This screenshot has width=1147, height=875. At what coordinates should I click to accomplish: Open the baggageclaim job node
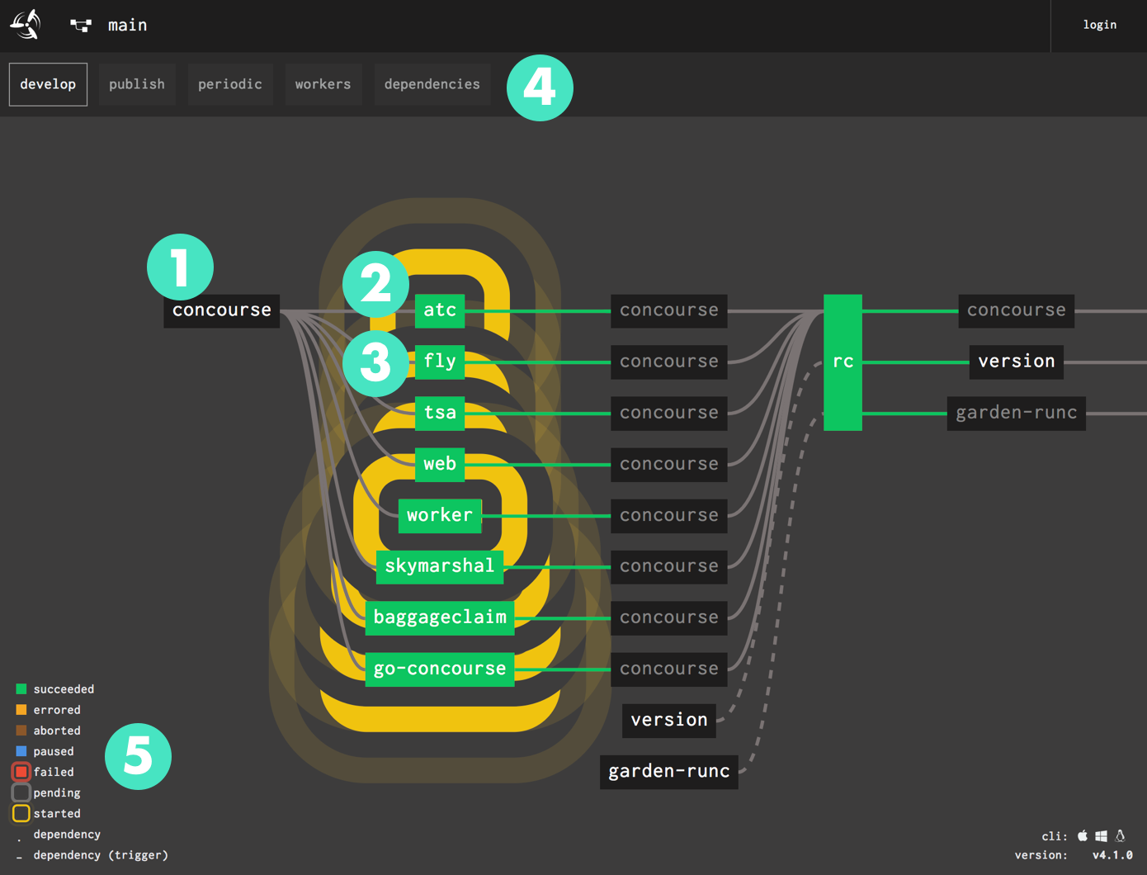(440, 617)
